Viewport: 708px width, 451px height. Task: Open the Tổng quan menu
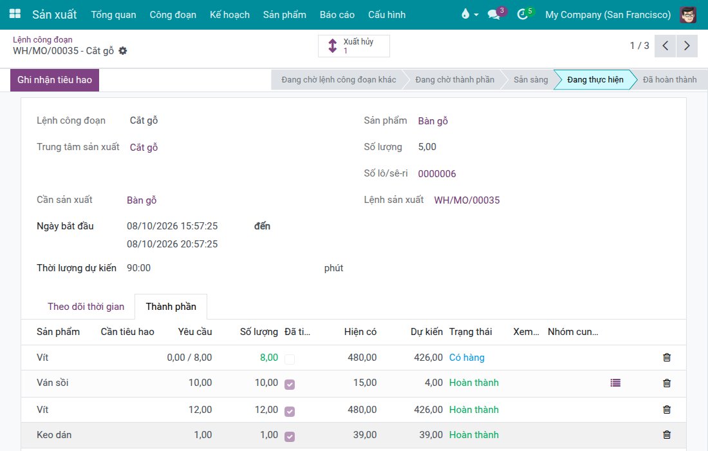(x=113, y=14)
